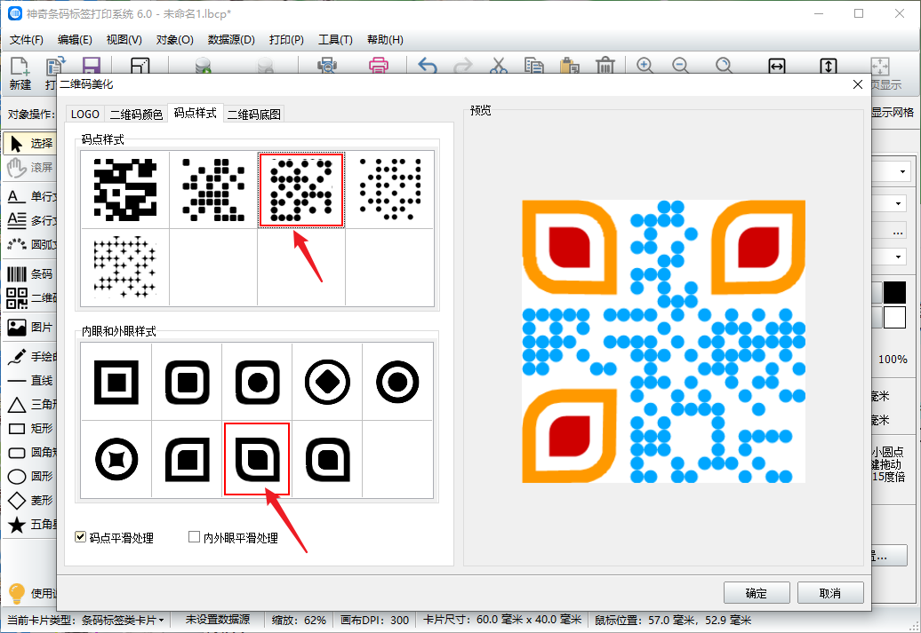Open the 工具(T) menu
The height and width of the screenshot is (633, 921).
pyautogui.click(x=335, y=40)
